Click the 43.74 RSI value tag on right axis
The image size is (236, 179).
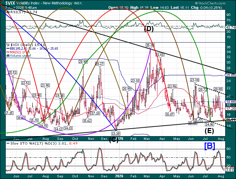point(230,27)
